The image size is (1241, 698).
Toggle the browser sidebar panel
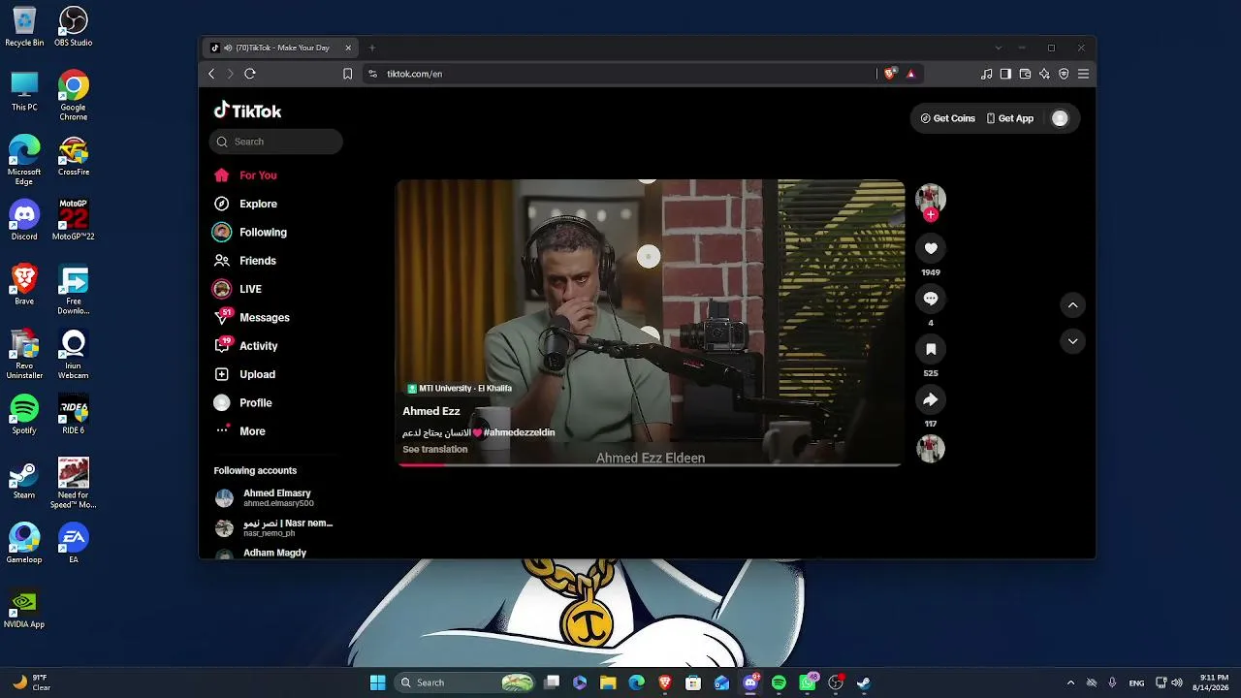(x=1005, y=74)
